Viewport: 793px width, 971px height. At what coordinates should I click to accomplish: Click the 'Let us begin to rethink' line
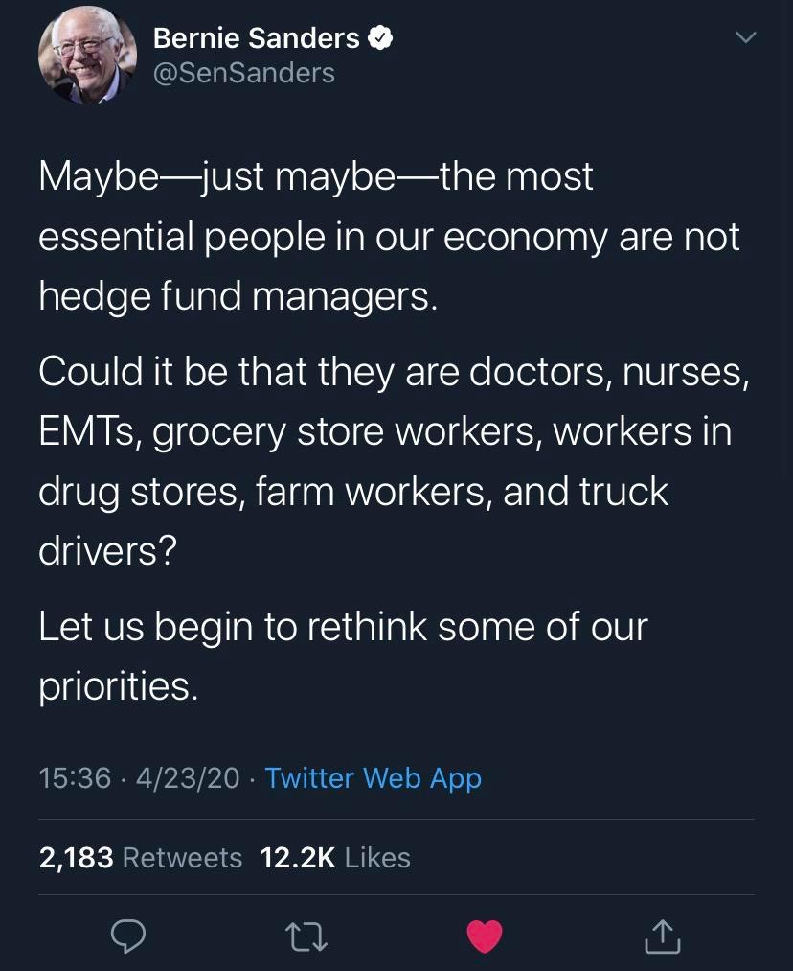[343, 627]
